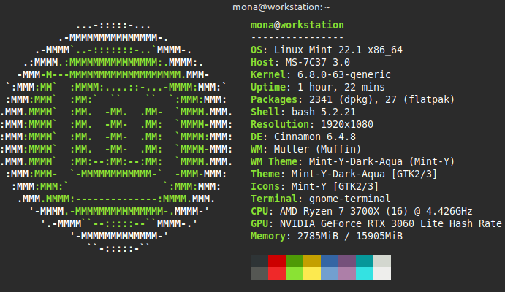Click the bright yellow color block
The height and width of the screenshot is (292, 505).
click(x=312, y=273)
